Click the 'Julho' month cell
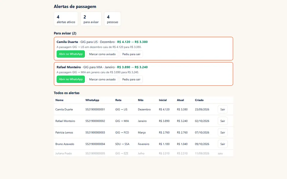 pos(141,153)
